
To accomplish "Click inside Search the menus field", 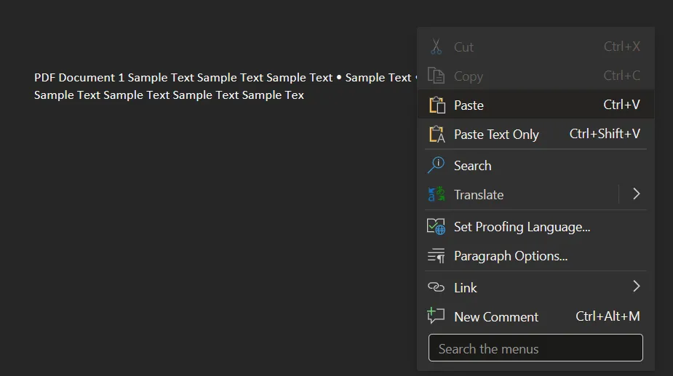I will pos(535,348).
